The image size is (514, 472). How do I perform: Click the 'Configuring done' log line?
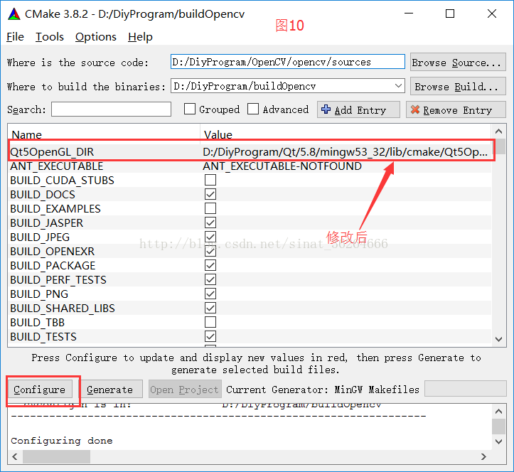click(62, 441)
